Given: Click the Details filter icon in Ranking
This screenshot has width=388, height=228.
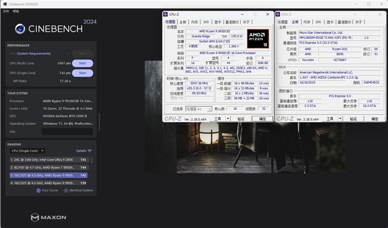Looking at the screenshot, I should click(90, 151).
